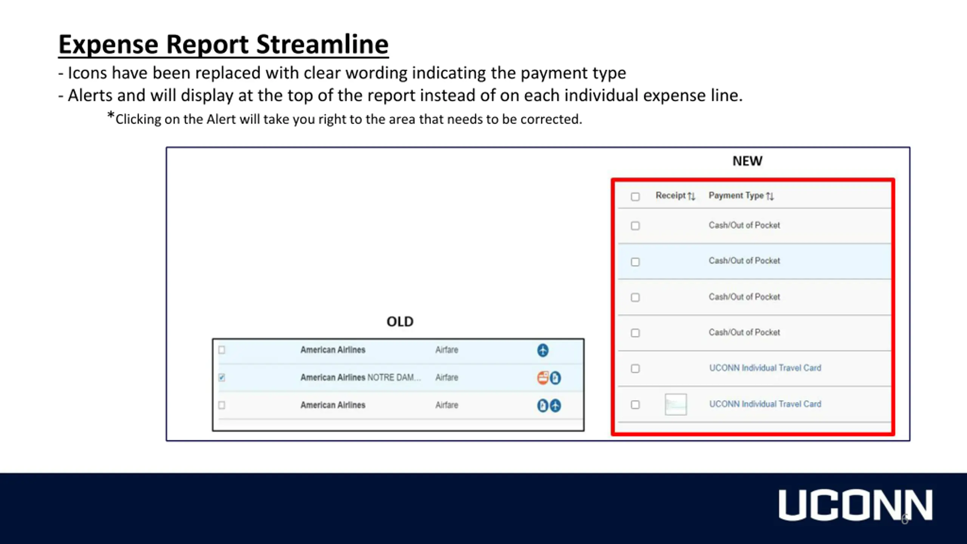Click the bullet about alerts displaying at top of report
The width and height of the screenshot is (967, 544).
click(x=400, y=95)
